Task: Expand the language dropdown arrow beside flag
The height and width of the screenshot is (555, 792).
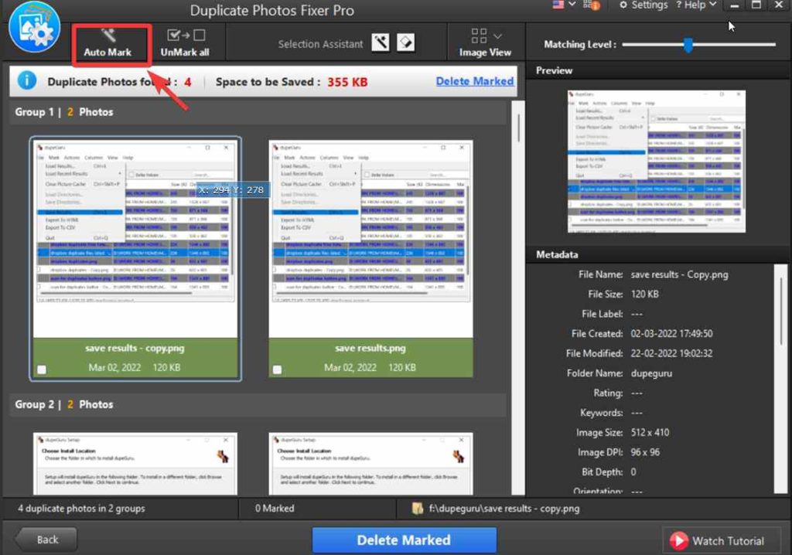Action: pyautogui.click(x=572, y=5)
